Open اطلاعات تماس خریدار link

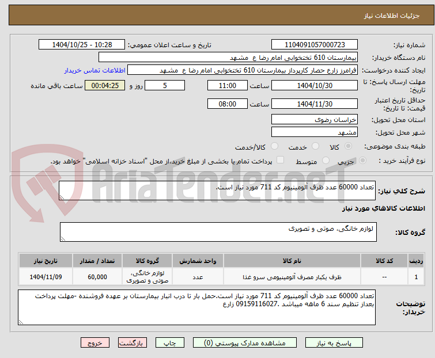coord(95,70)
